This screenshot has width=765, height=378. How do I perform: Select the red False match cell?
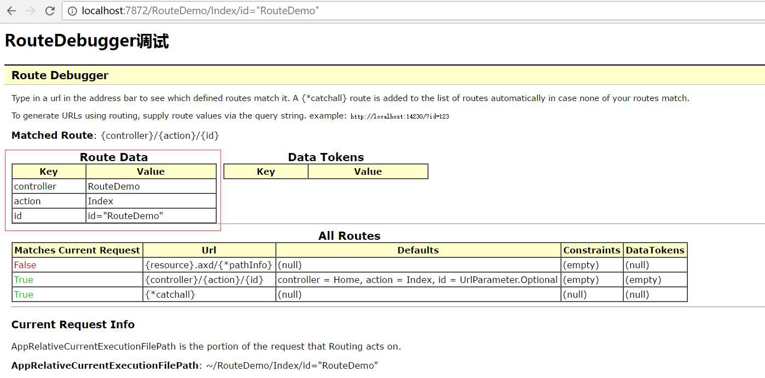point(77,265)
